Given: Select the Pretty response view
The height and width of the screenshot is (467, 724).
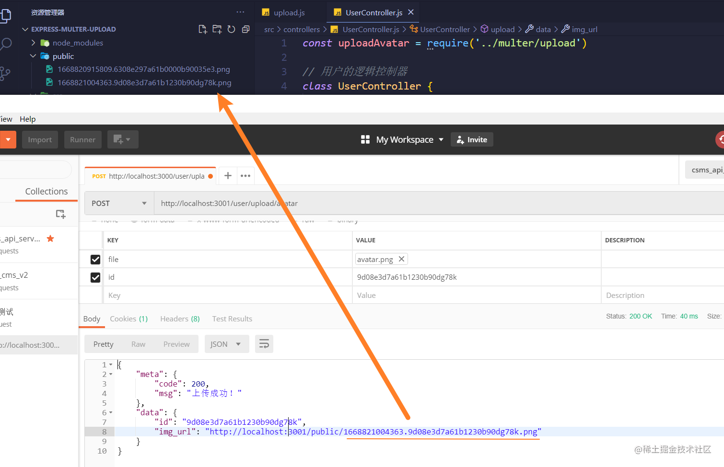Looking at the screenshot, I should 104,344.
